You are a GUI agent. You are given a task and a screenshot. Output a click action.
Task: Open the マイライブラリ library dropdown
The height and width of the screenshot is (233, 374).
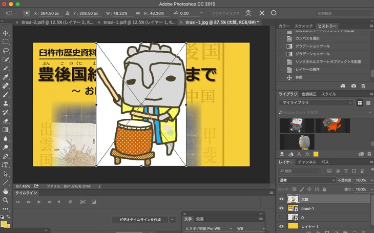pos(316,103)
